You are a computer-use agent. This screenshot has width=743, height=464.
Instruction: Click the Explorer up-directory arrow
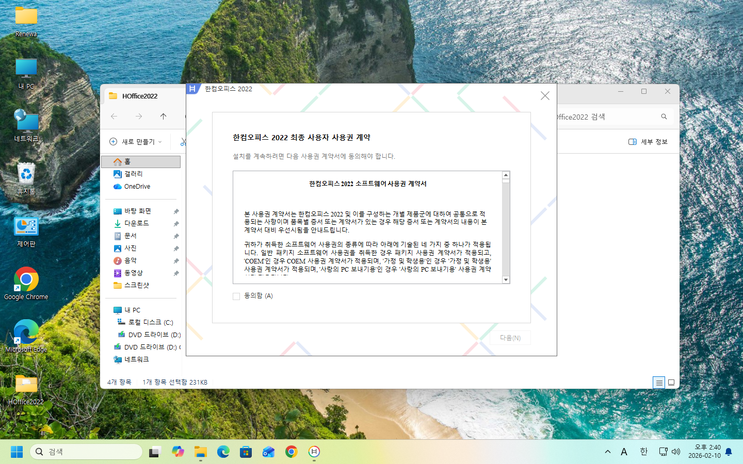click(163, 117)
